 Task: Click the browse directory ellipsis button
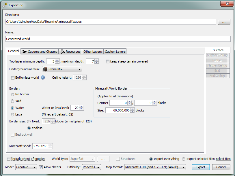(x=224, y=22)
